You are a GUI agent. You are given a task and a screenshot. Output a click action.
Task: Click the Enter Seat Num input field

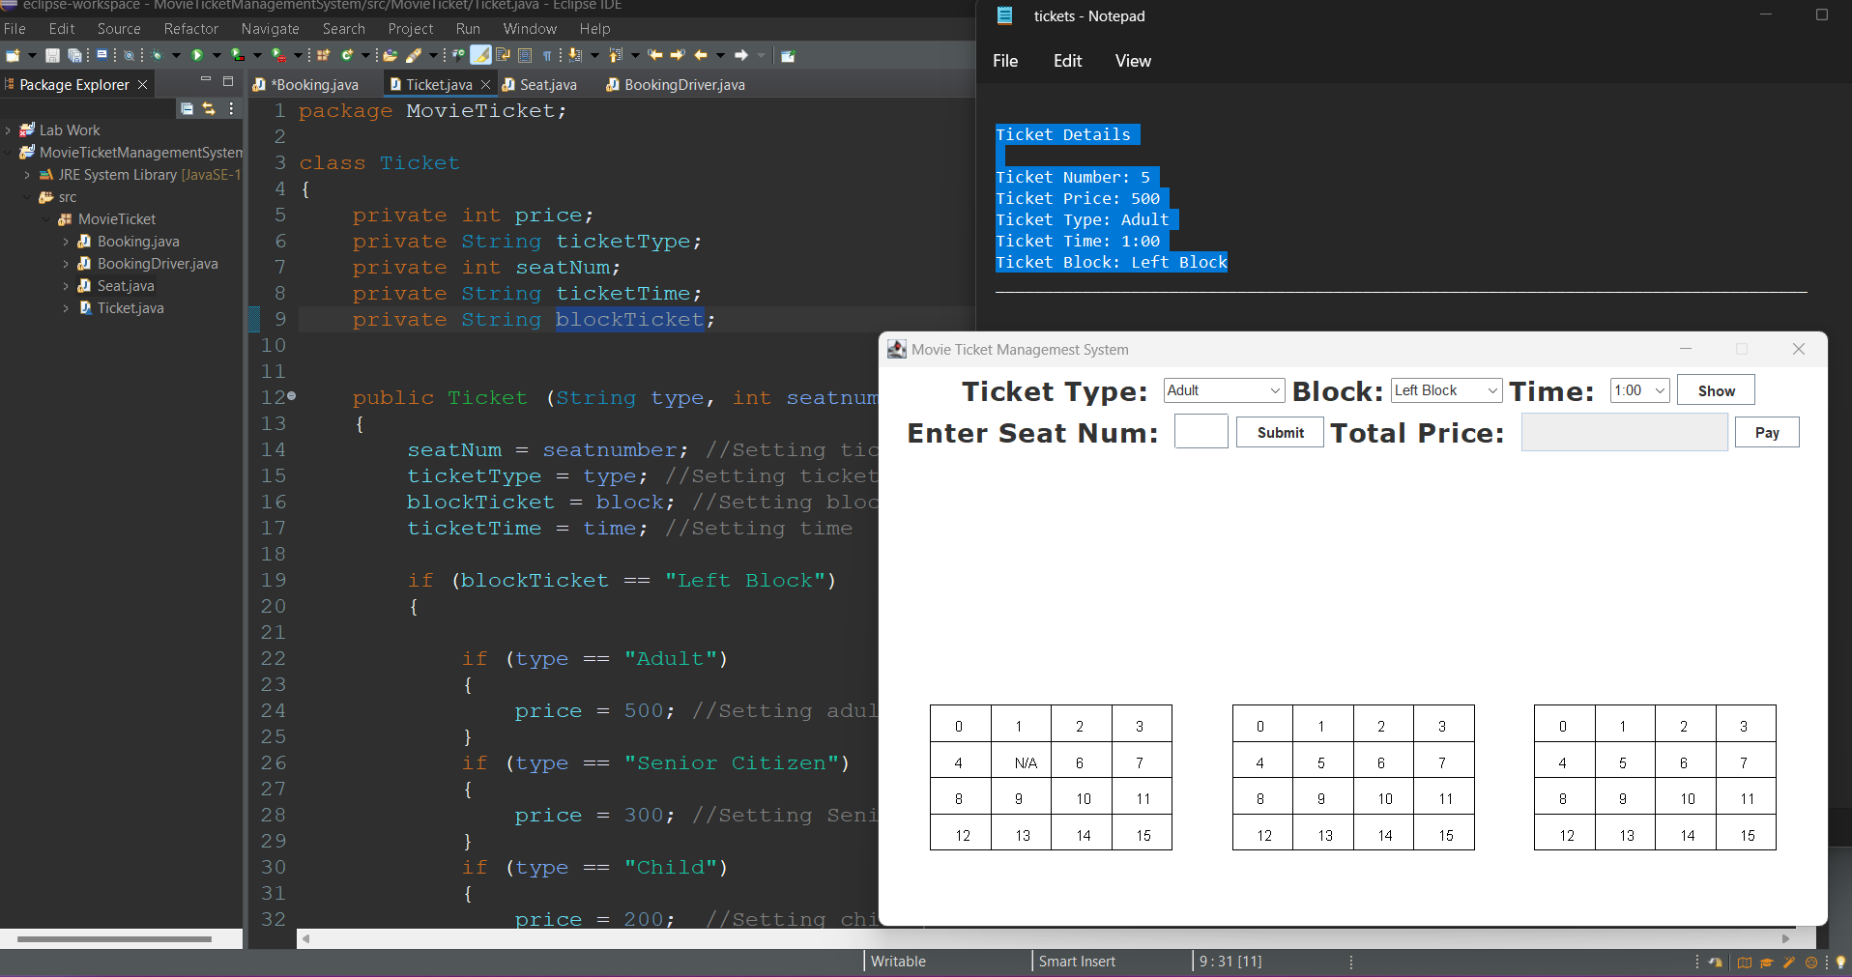point(1200,431)
